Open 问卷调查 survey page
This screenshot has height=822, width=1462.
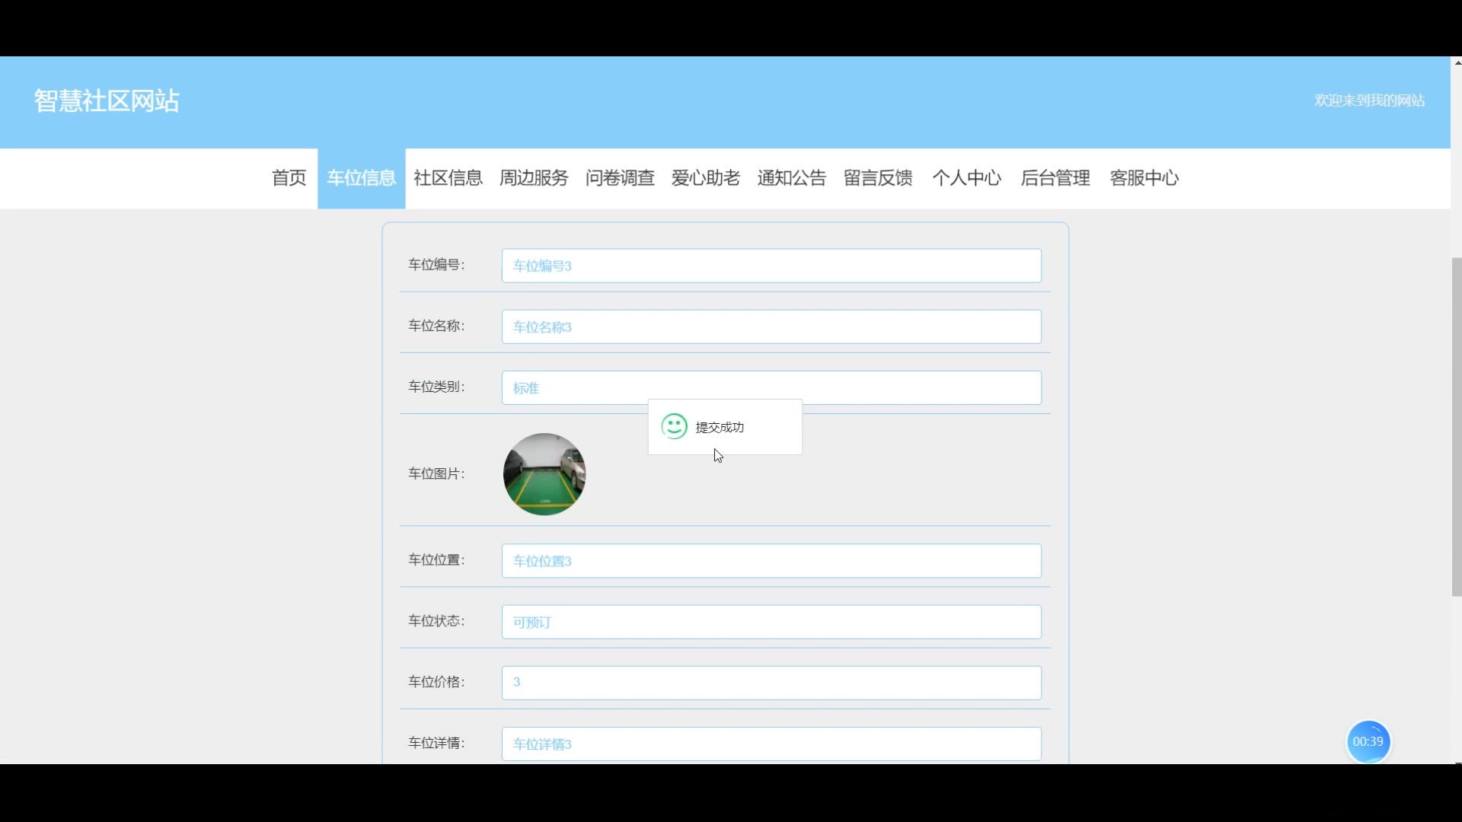pyautogui.click(x=620, y=178)
